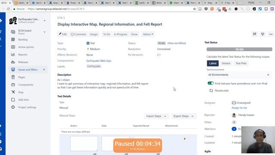The image size is (275, 155).
Task: Open Pages in the sidebar
Action: tap(21, 77)
